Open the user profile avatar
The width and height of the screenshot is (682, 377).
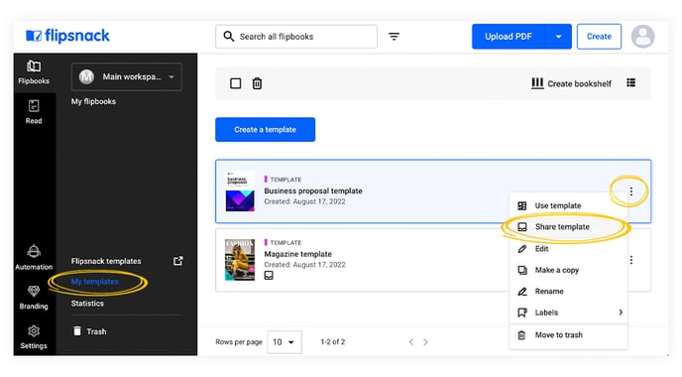tap(642, 36)
